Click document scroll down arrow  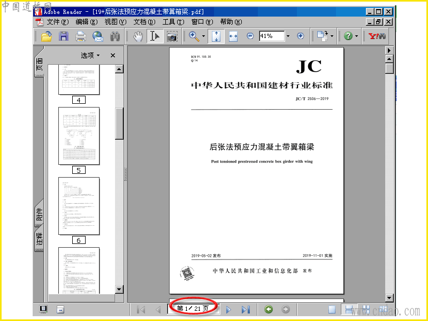coord(389,298)
